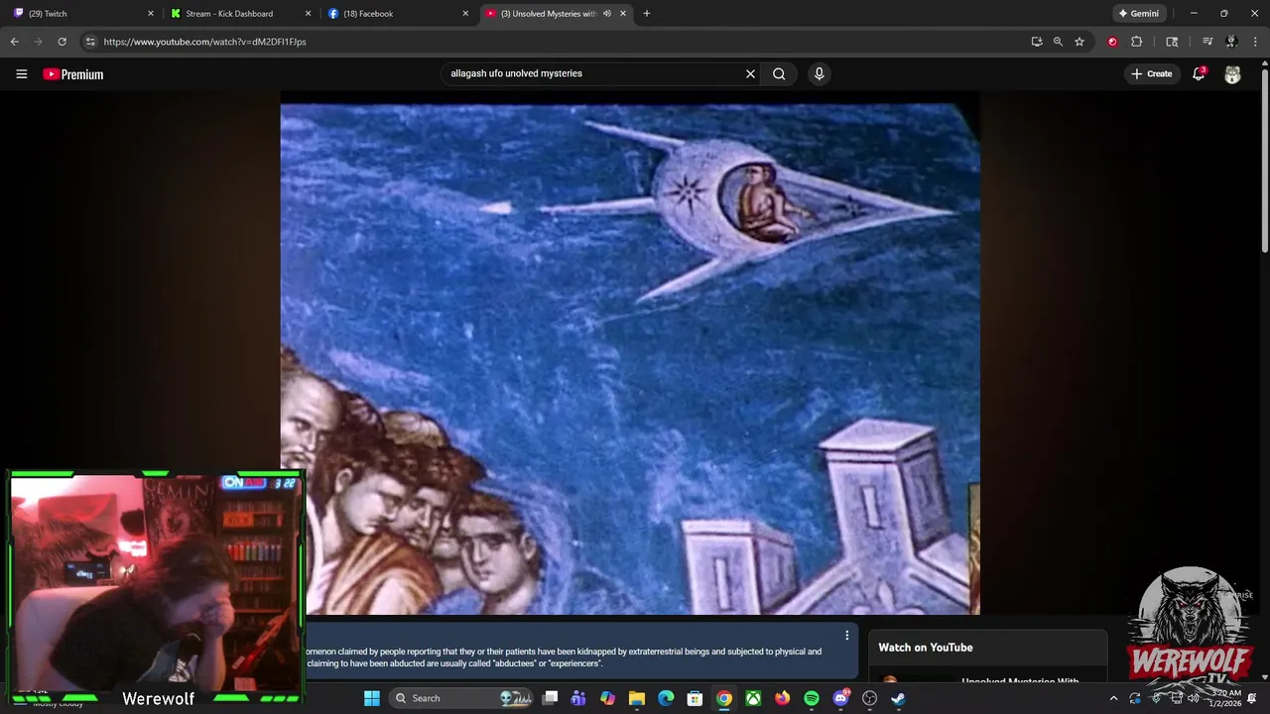
Task: Reload the current page
Action: click(x=62, y=42)
